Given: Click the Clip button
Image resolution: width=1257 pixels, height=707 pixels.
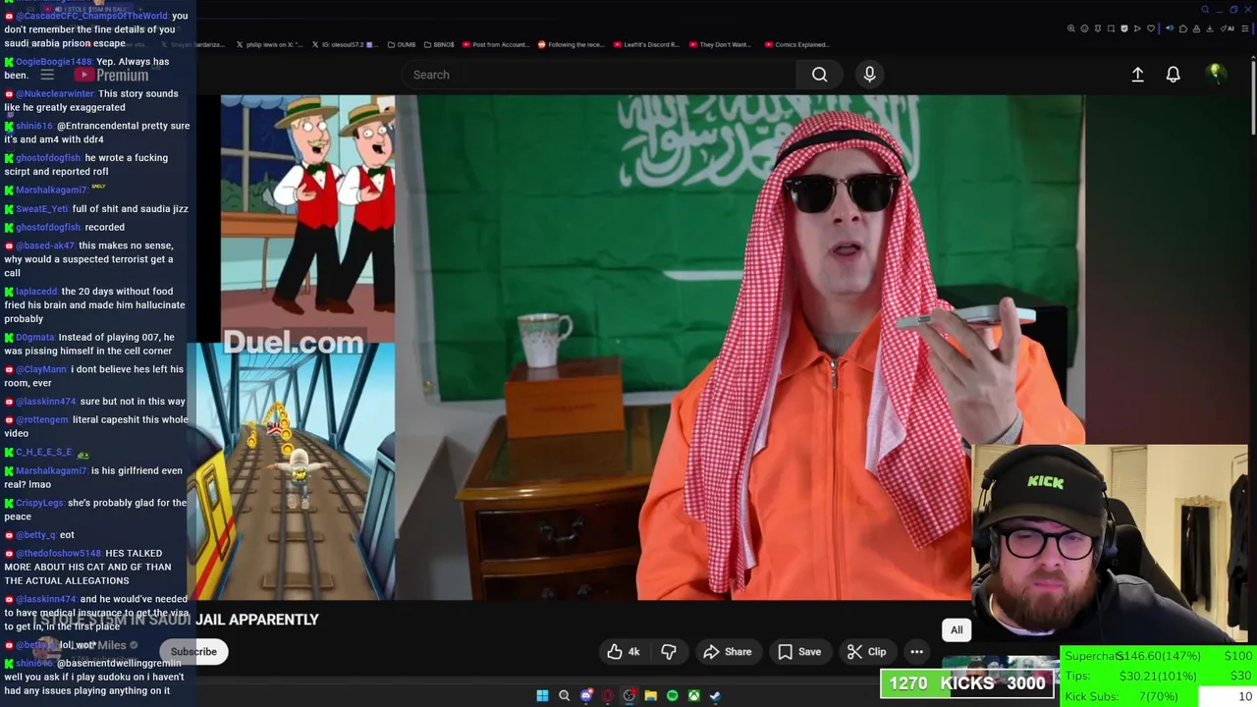Looking at the screenshot, I should [x=866, y=652].
